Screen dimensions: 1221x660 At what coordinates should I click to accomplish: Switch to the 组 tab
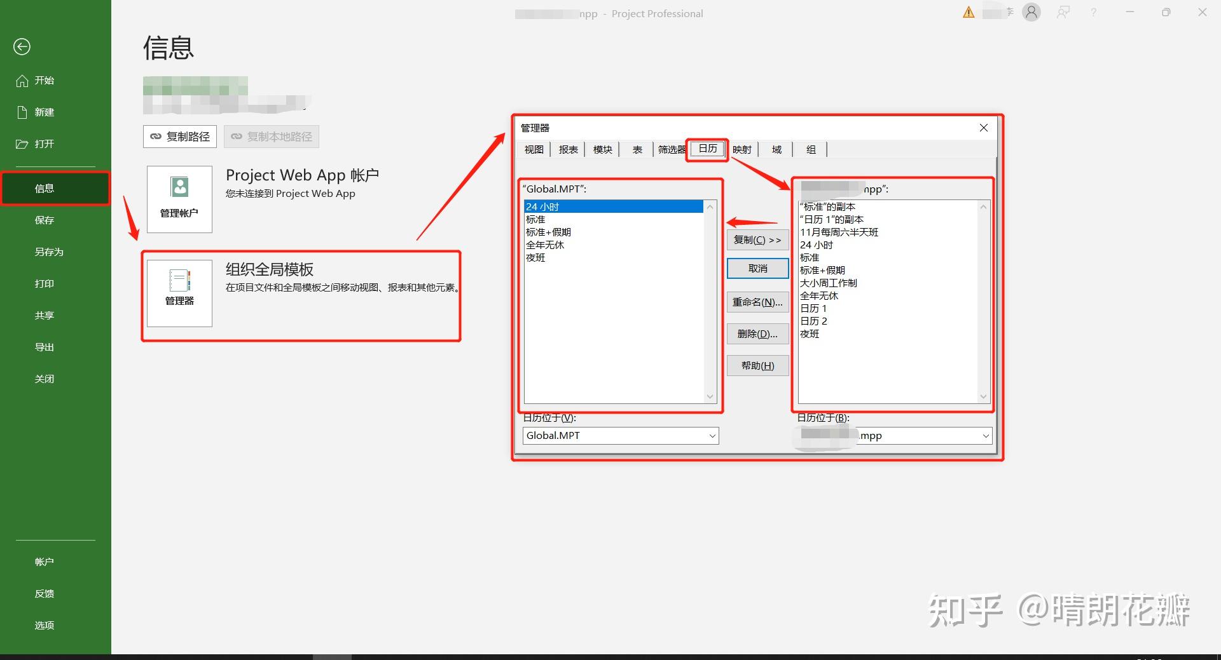point(811,149)
